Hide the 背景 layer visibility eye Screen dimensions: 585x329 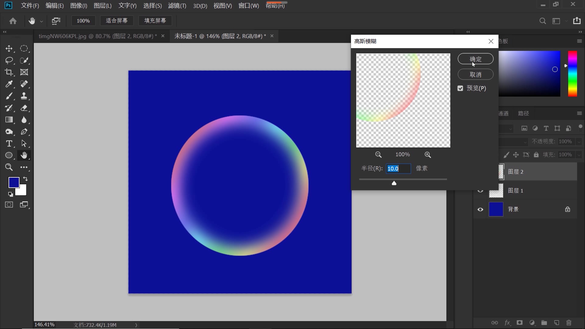(480, 210)
